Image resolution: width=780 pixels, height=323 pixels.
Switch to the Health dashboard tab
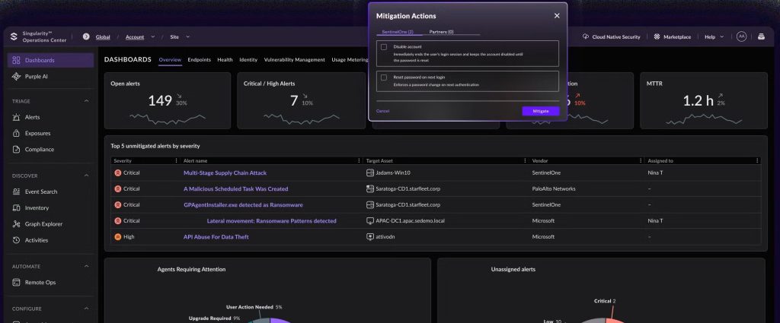pyautogui.click(x=225, y=59)
